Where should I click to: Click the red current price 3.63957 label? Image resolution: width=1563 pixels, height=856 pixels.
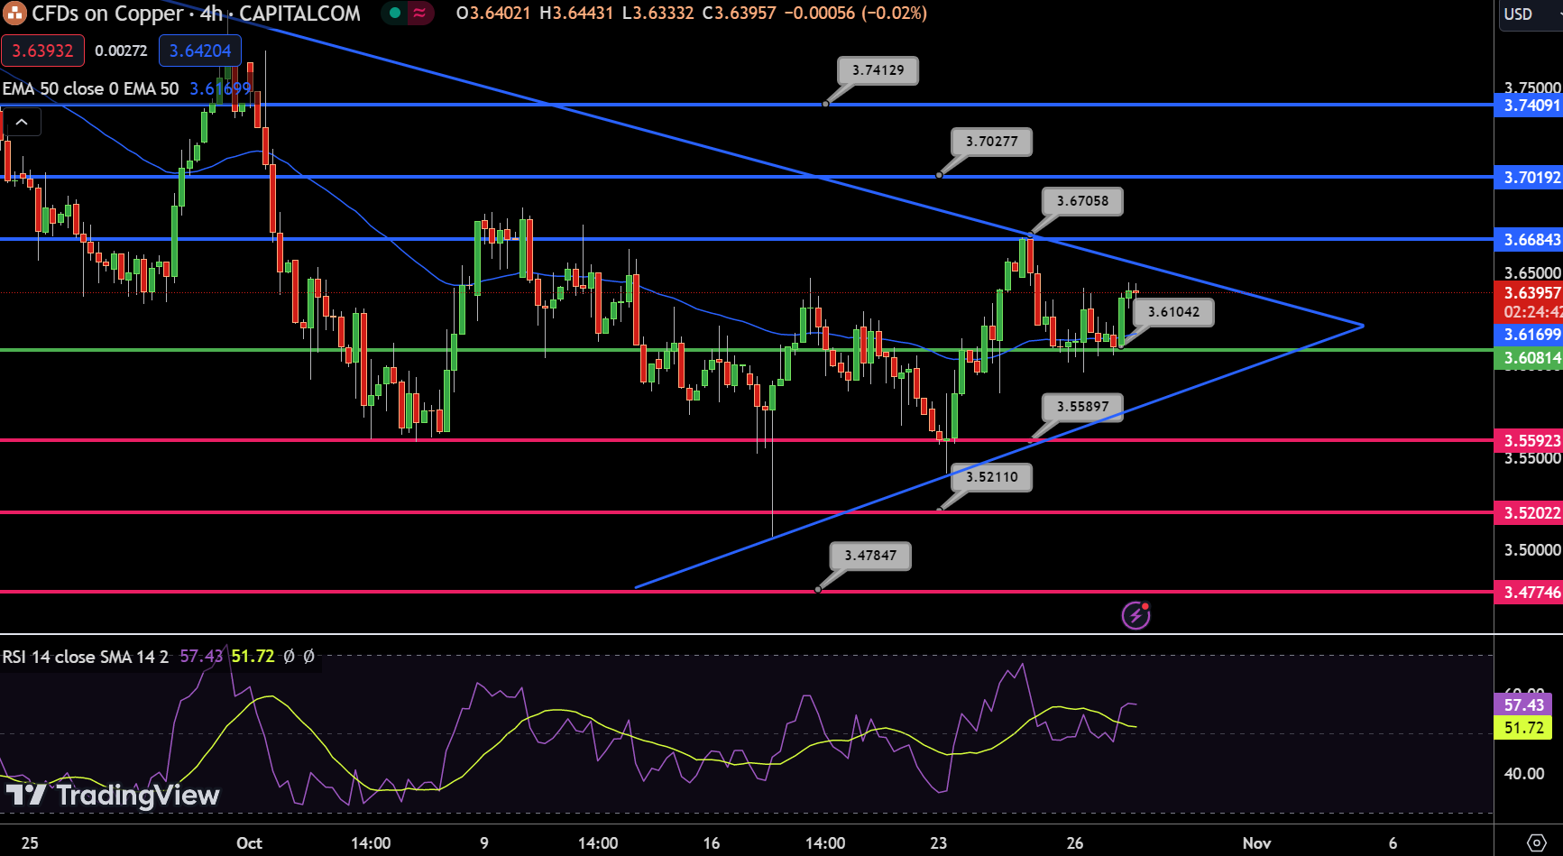pos(1529,293)
